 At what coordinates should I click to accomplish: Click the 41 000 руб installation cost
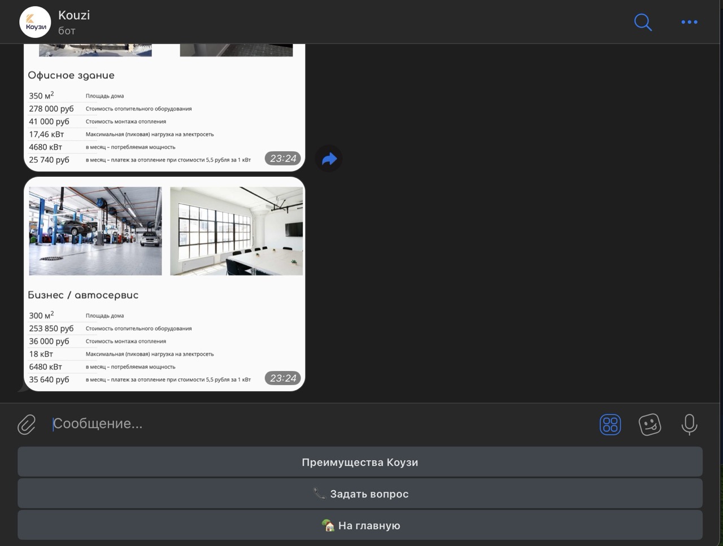49,121
